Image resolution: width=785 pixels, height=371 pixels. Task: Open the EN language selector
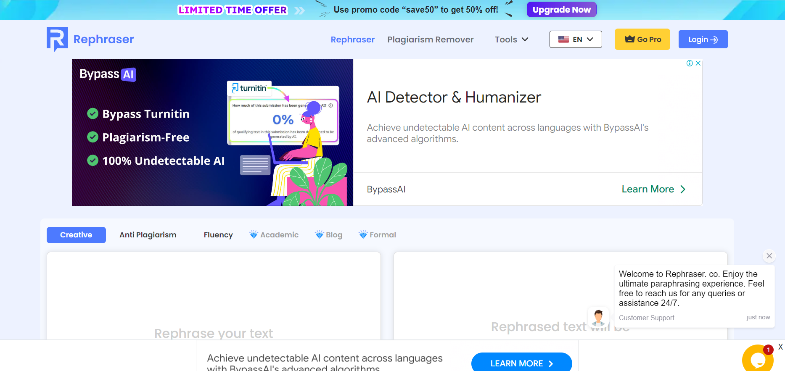(x=576, y=39)
